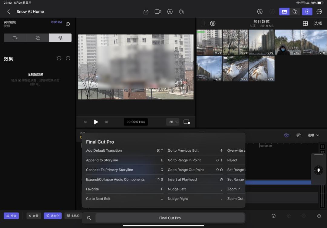Image resolution: width=327 pixels, height=228 pixels.
Task: Expand the 选项 options dropdown
Action: pos(313,135)
